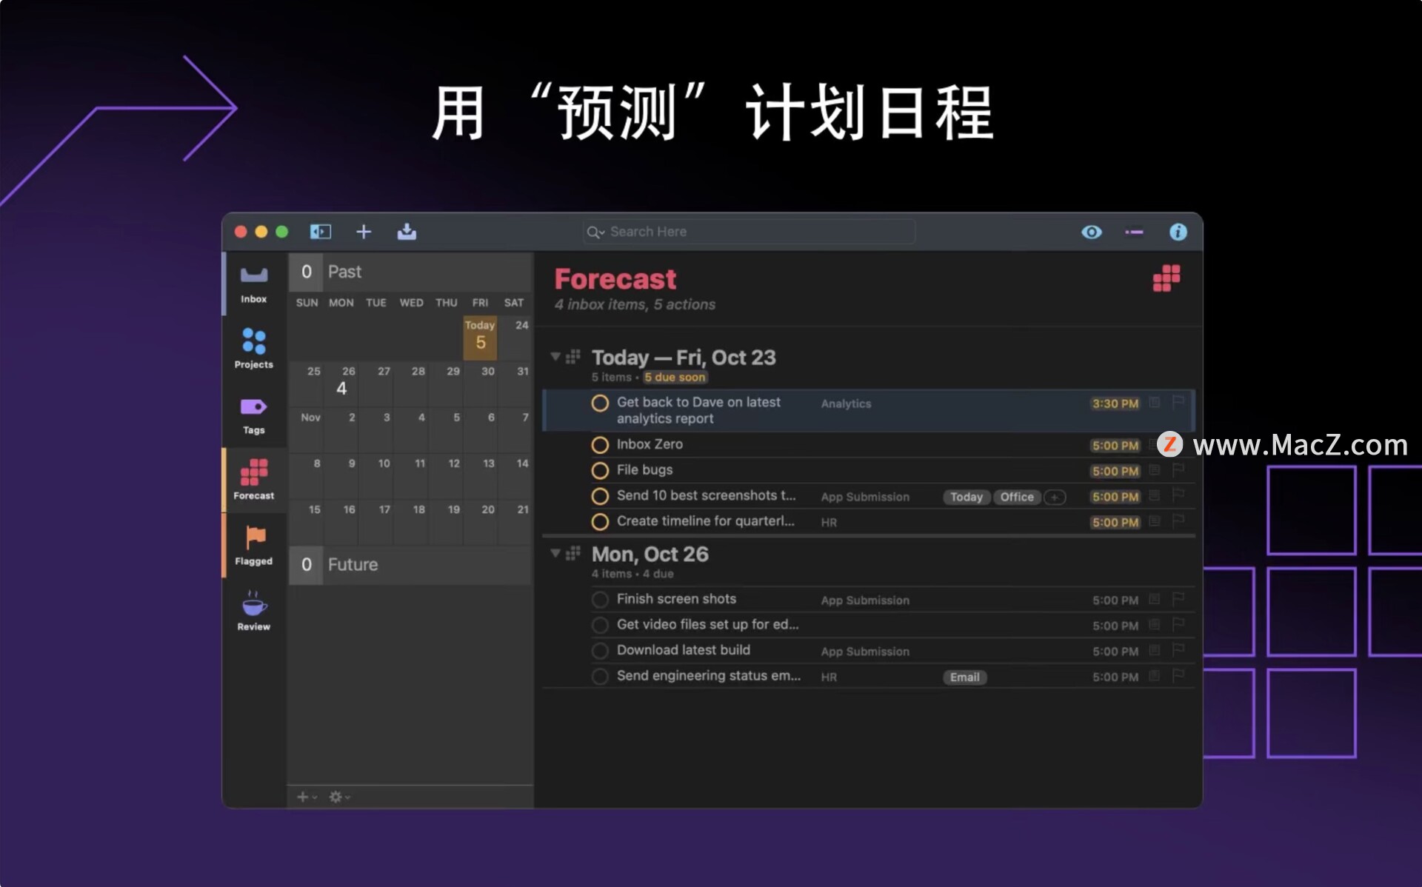Click App Submission on Download latest build
Image resolution: width=1422 pixels, height=887 pixels.
pyautogui.click(x=865, y=652)
